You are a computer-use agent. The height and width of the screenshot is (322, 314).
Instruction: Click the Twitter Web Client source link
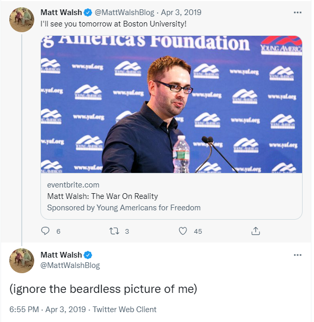click(x=124, y=309)
